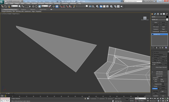Toggle the Graphite Modeling Tools ribbon icon
Screen dimensions: 169x102
(x=101, y=6)
